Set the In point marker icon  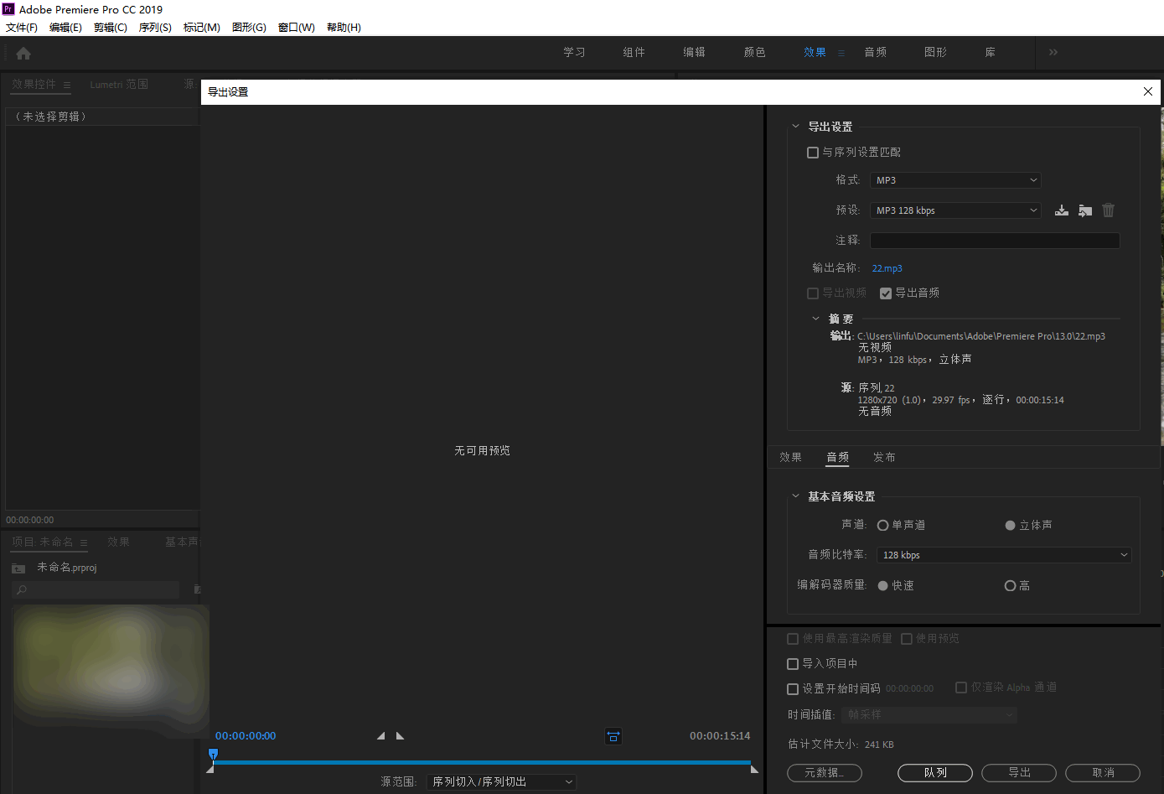[381, 736]
